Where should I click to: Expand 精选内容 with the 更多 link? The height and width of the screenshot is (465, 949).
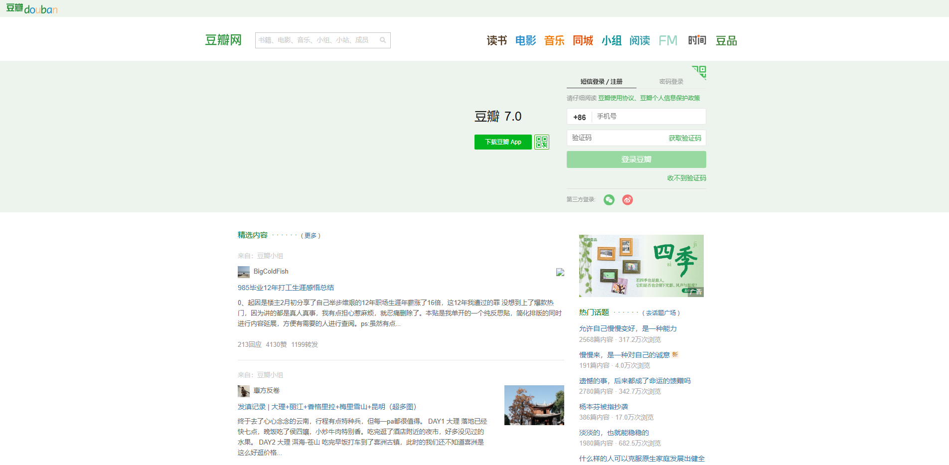[x=311, y=236]
